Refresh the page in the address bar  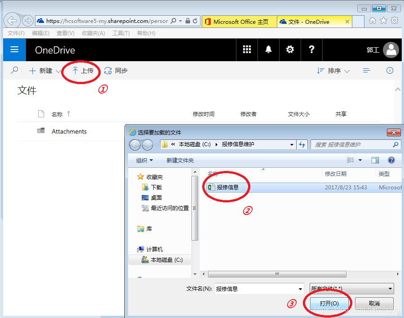(x=195, y=21)
